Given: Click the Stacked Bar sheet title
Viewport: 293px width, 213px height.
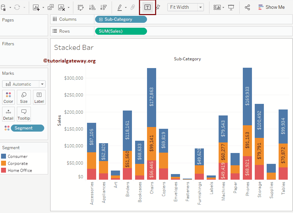Looking at the screenshot, I should [x=74, y=47].
